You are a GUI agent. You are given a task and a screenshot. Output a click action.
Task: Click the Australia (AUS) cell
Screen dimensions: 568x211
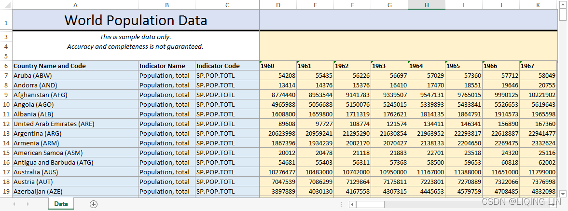point(75,171)
